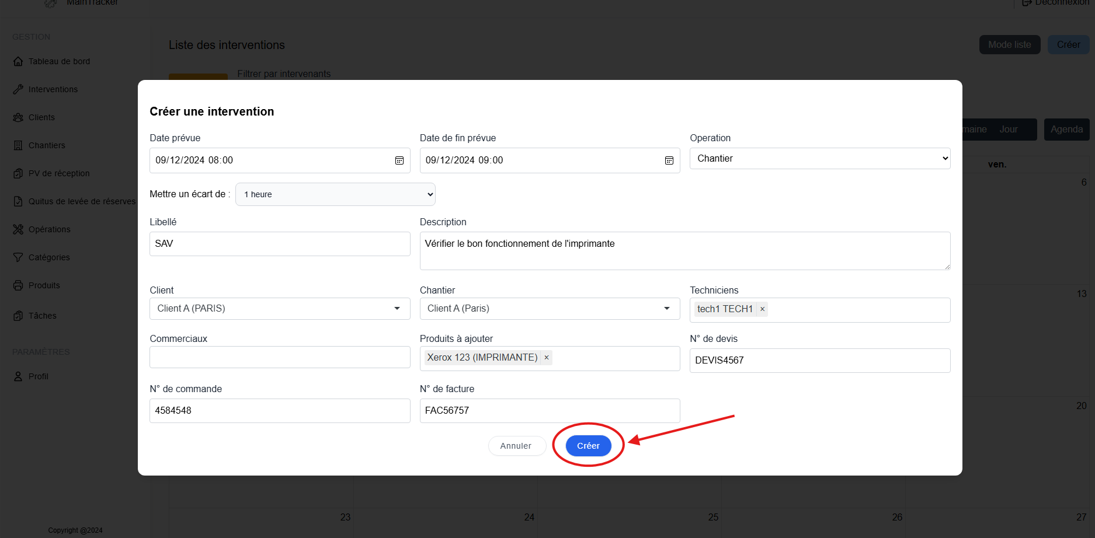The width and height of the screenshot is (1095, 538).
Task: Go to Quitus de levée de réserves
Action: point(82,201)
